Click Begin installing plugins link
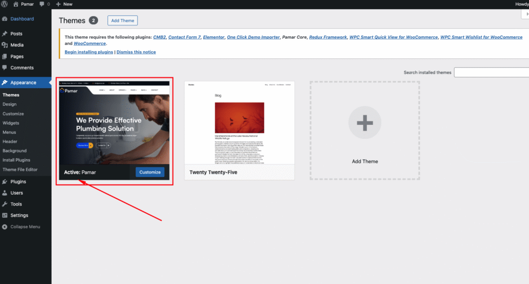This screenshot has width=529, height=284. 89,52
